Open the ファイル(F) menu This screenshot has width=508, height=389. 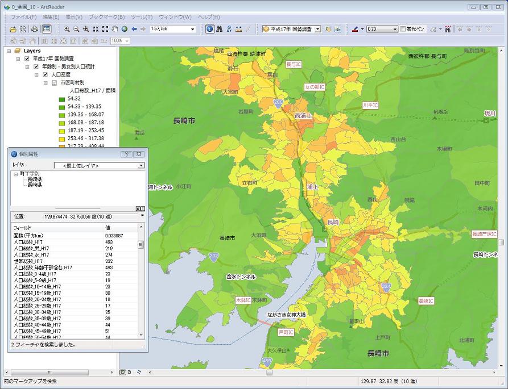[x=24, y=17]
